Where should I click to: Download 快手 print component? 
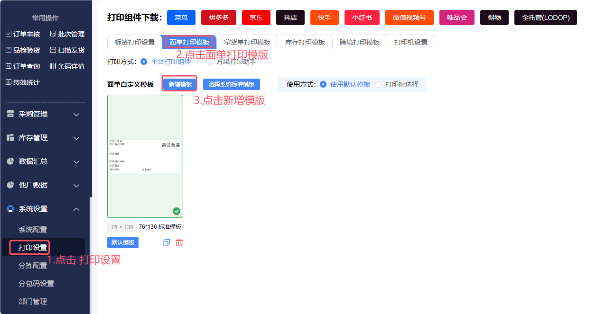click(x=325, y=18)
